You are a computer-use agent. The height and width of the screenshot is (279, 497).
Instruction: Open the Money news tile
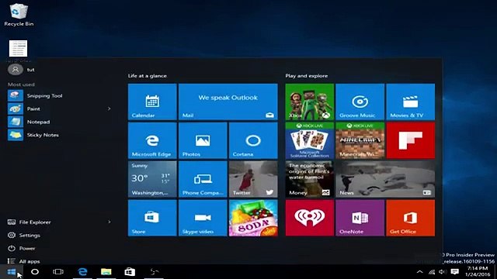309,179
